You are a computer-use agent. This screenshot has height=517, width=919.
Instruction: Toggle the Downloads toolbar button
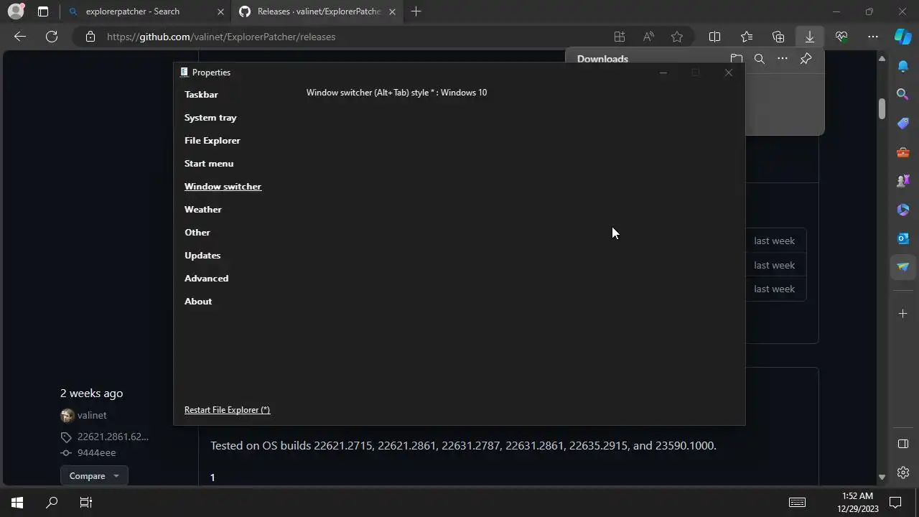809,37
